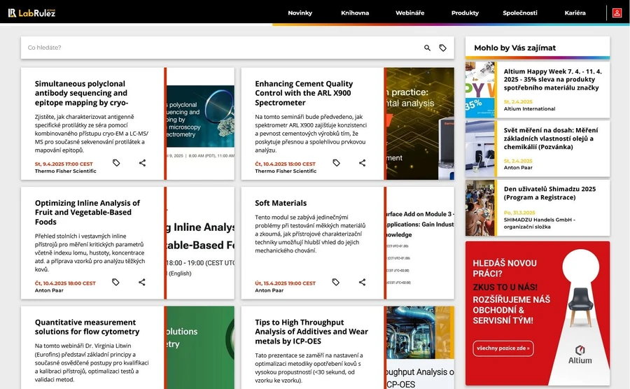
Task: Click date 'Po, 31.3.2025' in sidebar
Action: pyautogui.click(x=519, y=213)
